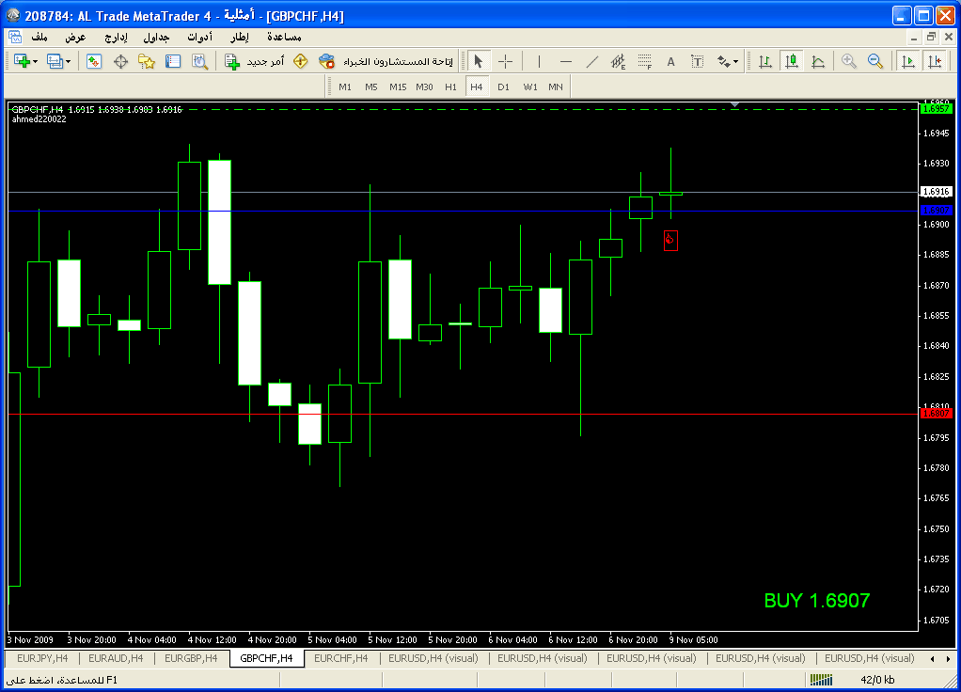Click the red order arrow marker on chart
The image size is (961, 692).
[x=670, y=241]
